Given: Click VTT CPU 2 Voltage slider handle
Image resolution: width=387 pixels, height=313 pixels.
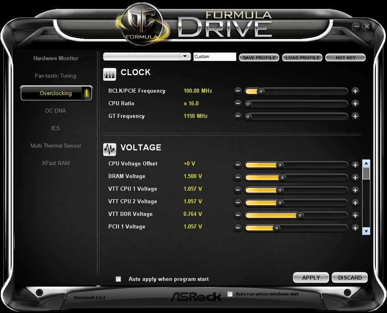Looking at the screenshot, I should (x=280, y=203).
